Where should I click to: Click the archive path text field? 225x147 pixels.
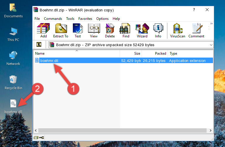tap(129, 45)
